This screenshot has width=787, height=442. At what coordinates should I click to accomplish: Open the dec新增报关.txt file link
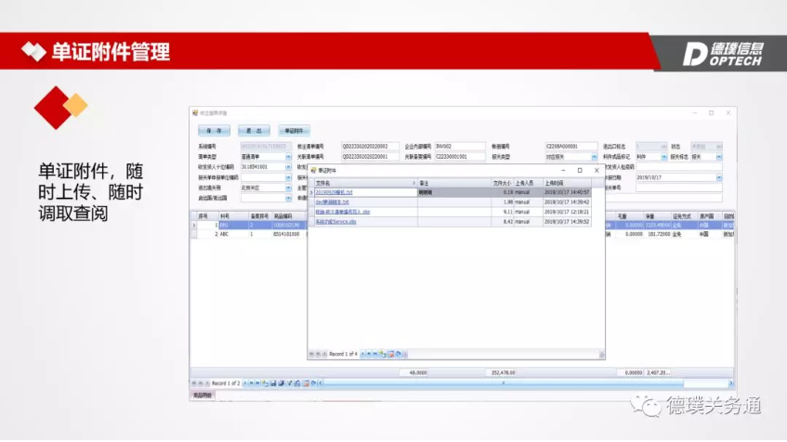[332, 201]
